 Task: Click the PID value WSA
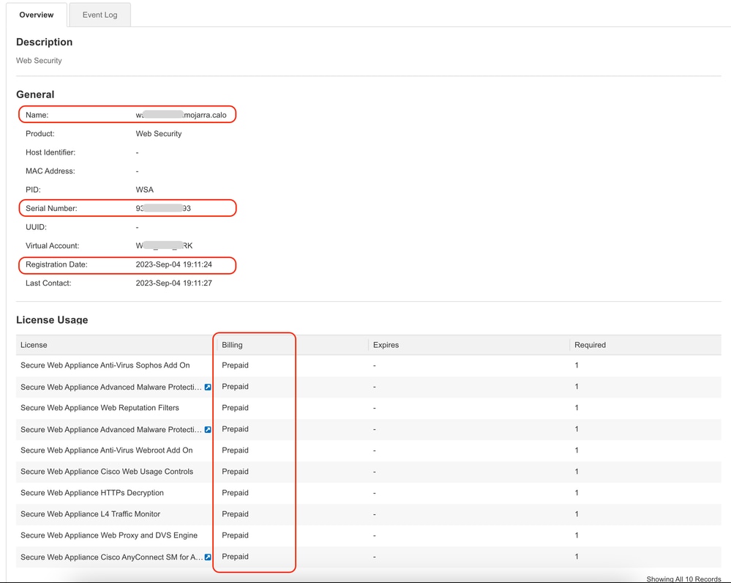point(145,190)
